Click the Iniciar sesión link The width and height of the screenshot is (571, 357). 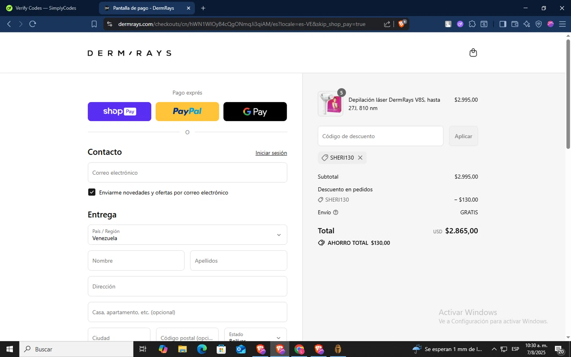[271, 153]
